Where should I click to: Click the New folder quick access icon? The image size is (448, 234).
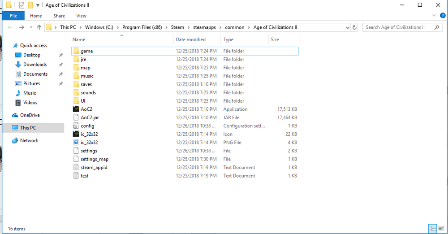tap(30, 5)
